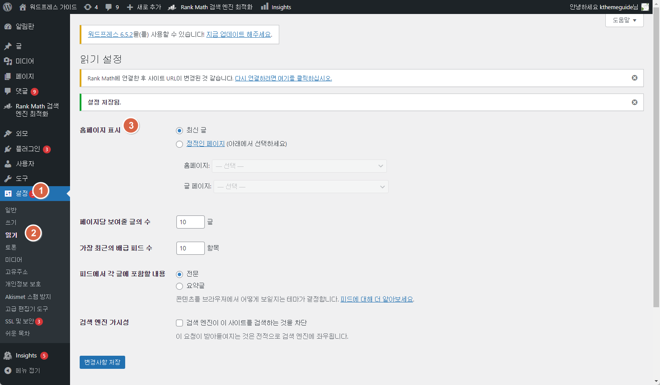Open Akismet 스팸 방지 settings
Viewport: 660px width, 385px height.
28,297
